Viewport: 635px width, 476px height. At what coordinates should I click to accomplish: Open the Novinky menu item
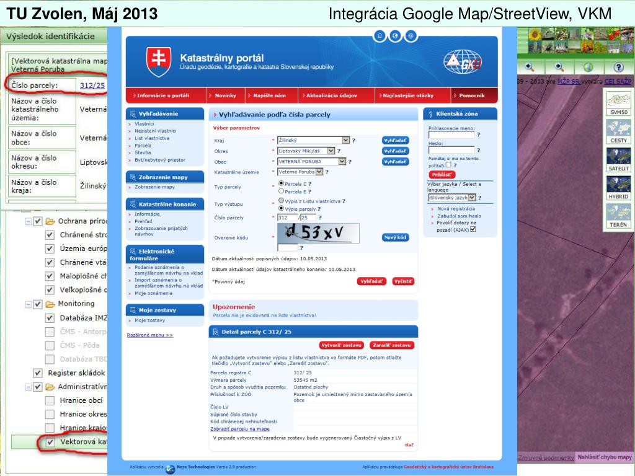point(226,95)
